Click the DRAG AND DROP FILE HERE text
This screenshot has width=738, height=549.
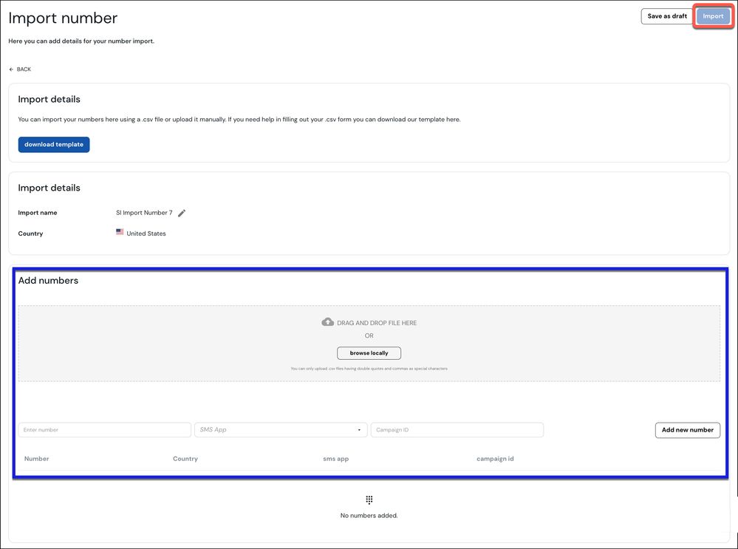pyautogui.click(x=377, y=323)
